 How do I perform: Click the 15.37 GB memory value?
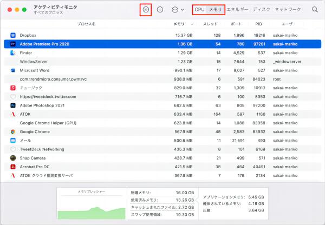pyautogui.click(x=184, y=35)
